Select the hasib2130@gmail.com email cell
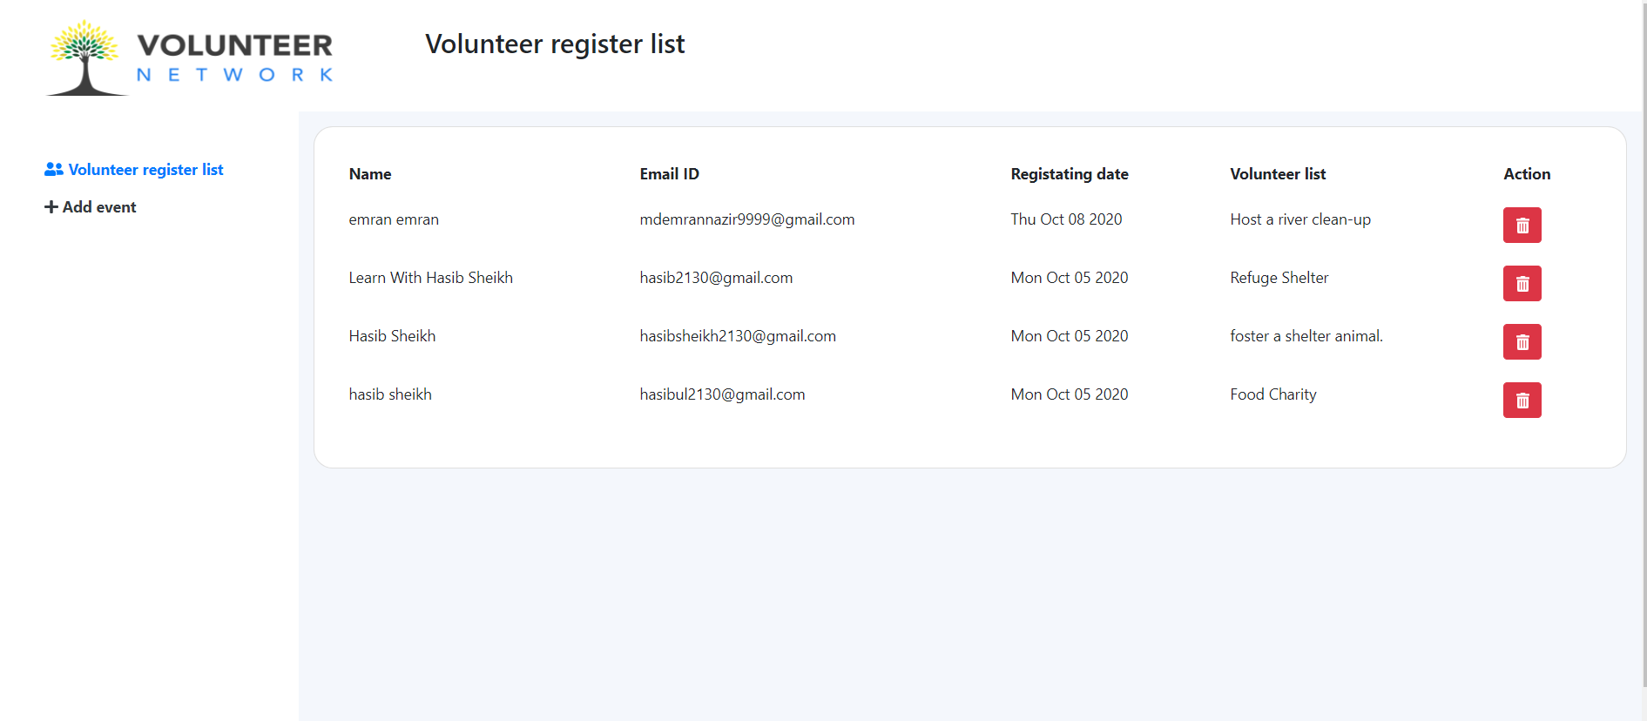Viewport: 1647px width, 721px height. click(716, 278)
